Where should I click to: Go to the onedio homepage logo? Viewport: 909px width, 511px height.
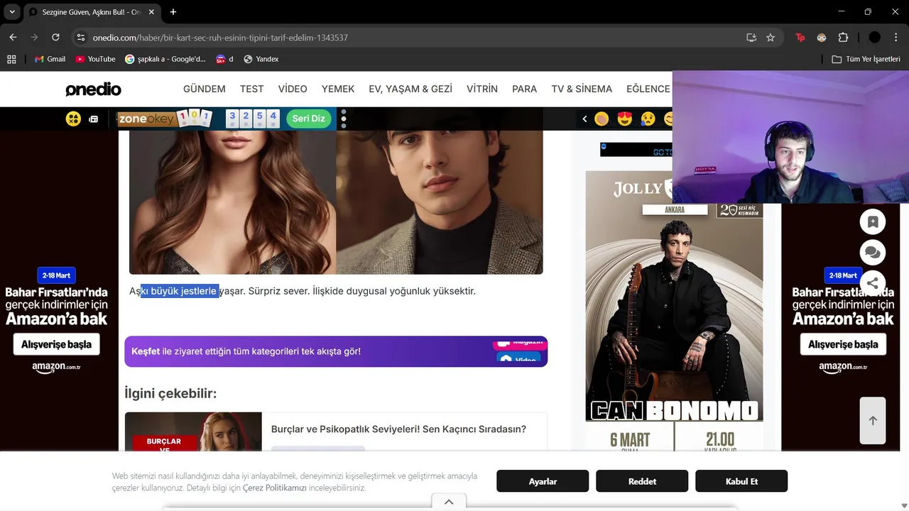tap(93, 89)
